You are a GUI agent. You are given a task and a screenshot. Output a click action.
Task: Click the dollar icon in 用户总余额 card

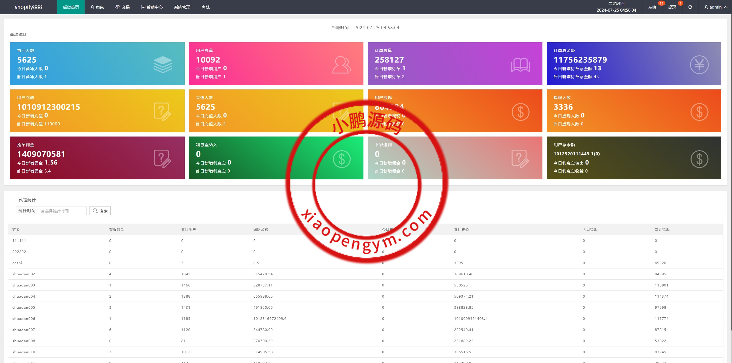(x=699, y=159)
